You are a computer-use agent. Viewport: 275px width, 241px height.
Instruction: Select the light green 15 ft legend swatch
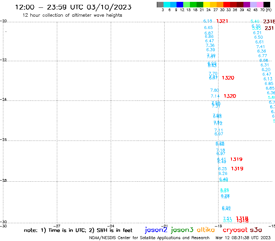[x=187, y=5]
